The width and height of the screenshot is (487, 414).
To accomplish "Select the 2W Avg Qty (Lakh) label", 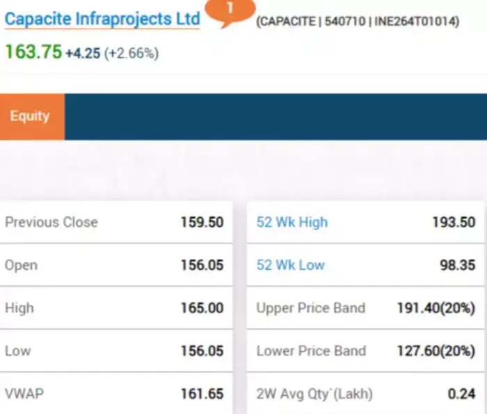I will (x=314, y=394).
